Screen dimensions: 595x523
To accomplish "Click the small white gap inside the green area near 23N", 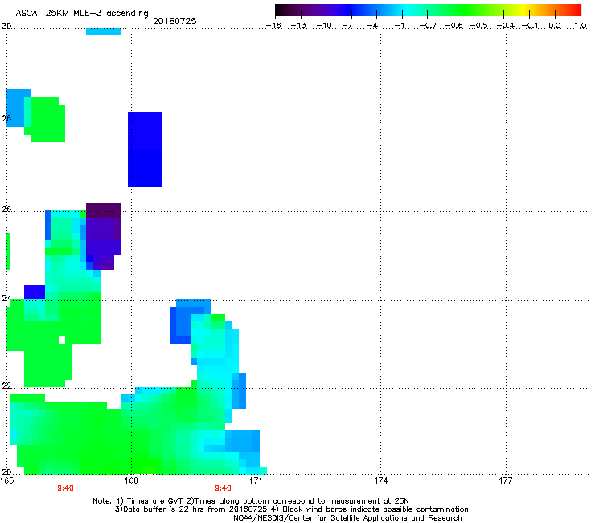I will (62, 340).
